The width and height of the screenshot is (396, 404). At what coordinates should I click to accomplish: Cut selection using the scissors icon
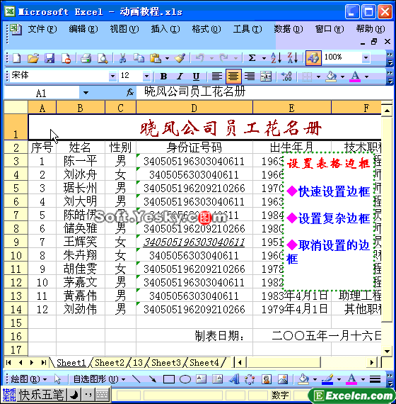(122, 58)
